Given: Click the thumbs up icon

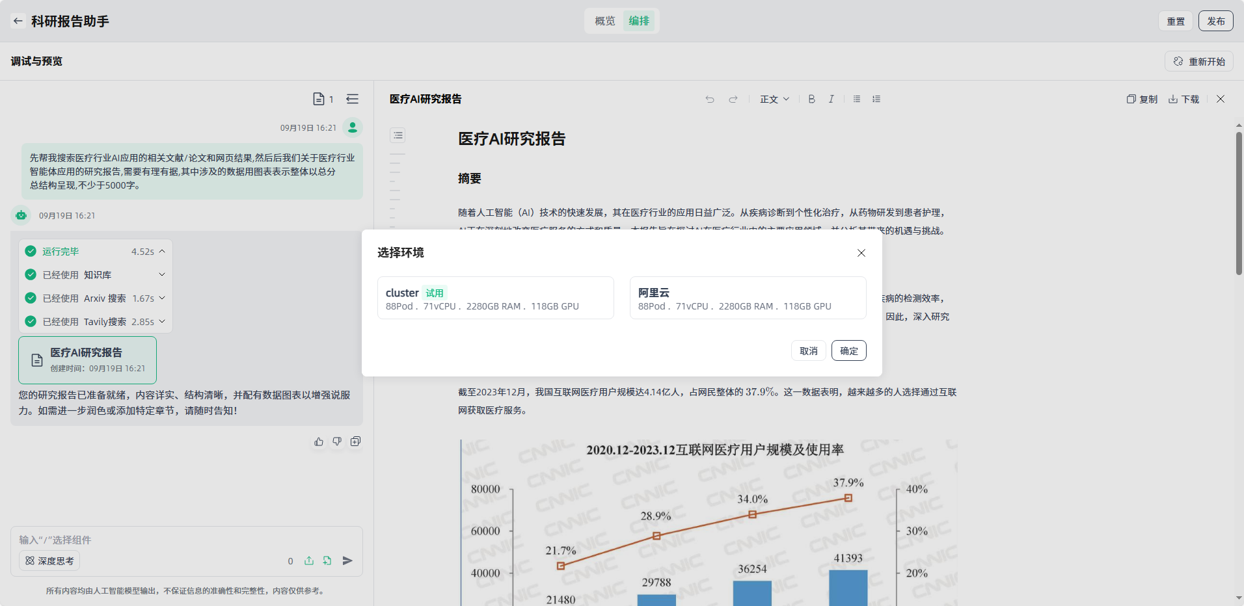Looking at the screenshot, I should pos(319,441).
